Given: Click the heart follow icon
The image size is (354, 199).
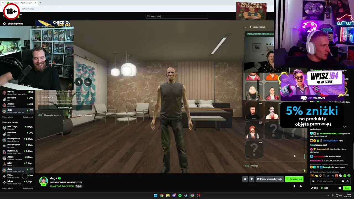Looking at the screenshot, I should click(x=251, y=179).
